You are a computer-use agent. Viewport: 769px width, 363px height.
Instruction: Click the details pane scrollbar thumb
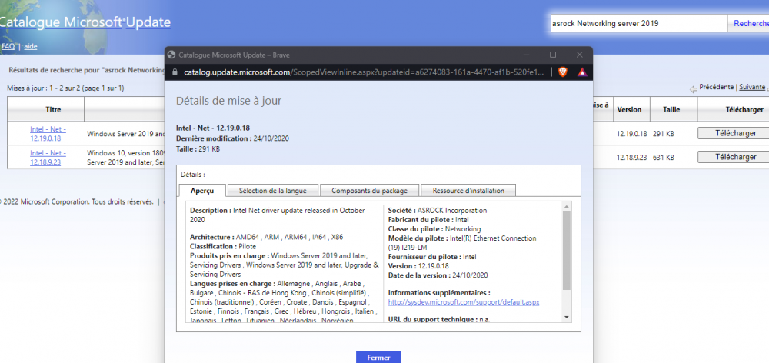(567, 251)
